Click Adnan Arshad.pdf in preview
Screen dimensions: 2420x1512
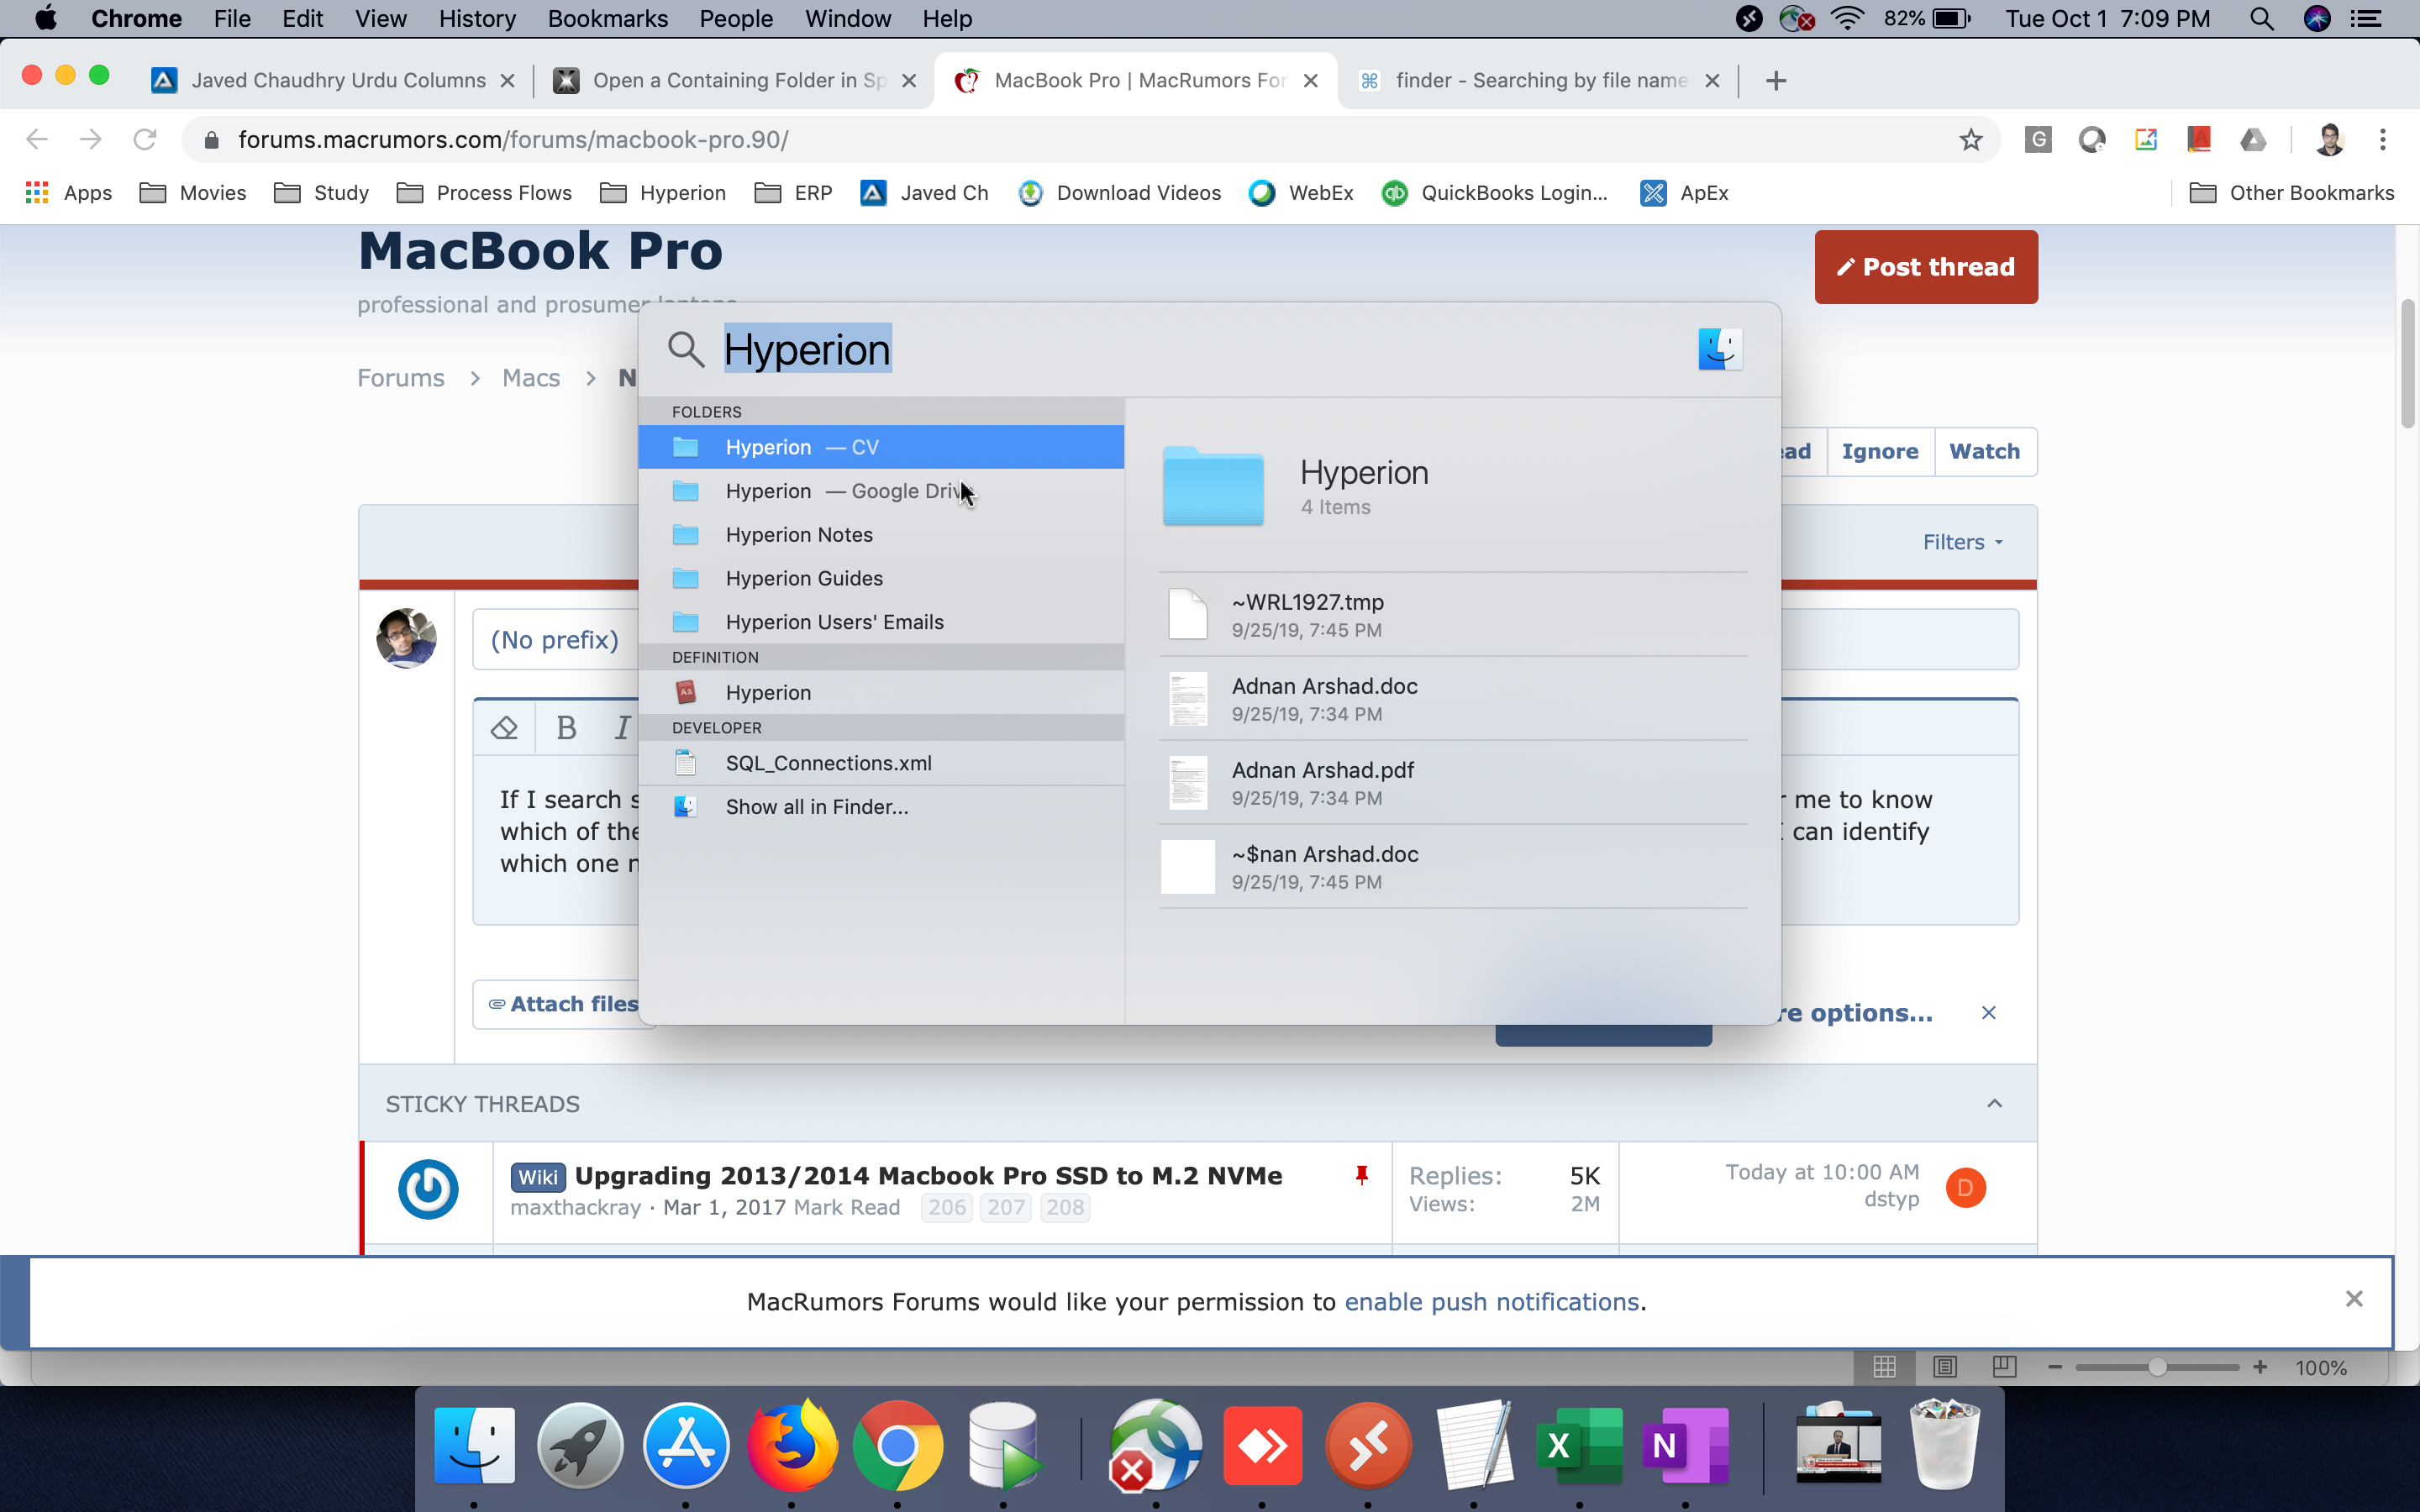point(1453,783)
